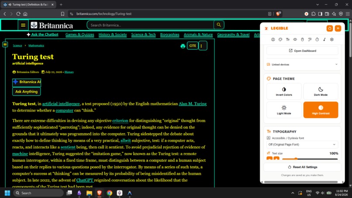Click the browser address bar URL
The width and height of the screenshot is (352, 198).
click(104, 14)
